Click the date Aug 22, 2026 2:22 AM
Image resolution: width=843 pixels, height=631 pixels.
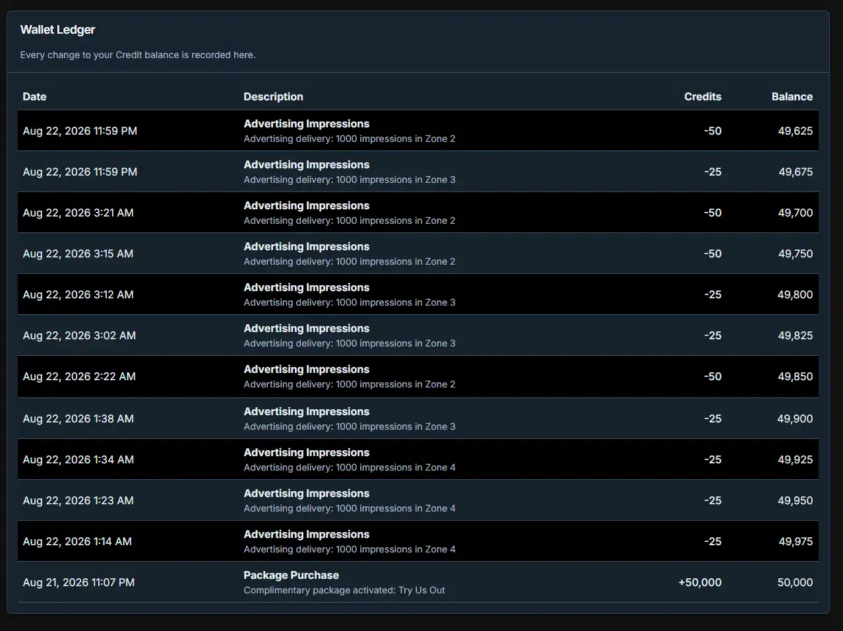[x=79, y=376]
